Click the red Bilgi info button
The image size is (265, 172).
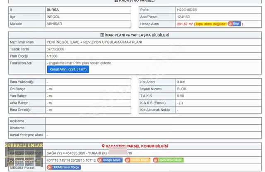click(x=234, y=24)
